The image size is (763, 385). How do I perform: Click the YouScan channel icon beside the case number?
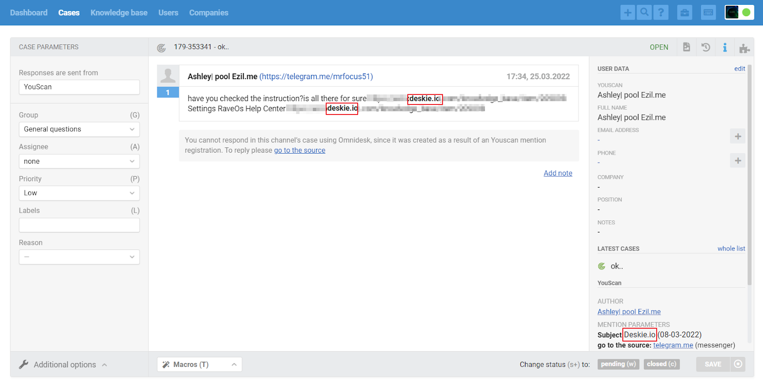coord(162,48)
